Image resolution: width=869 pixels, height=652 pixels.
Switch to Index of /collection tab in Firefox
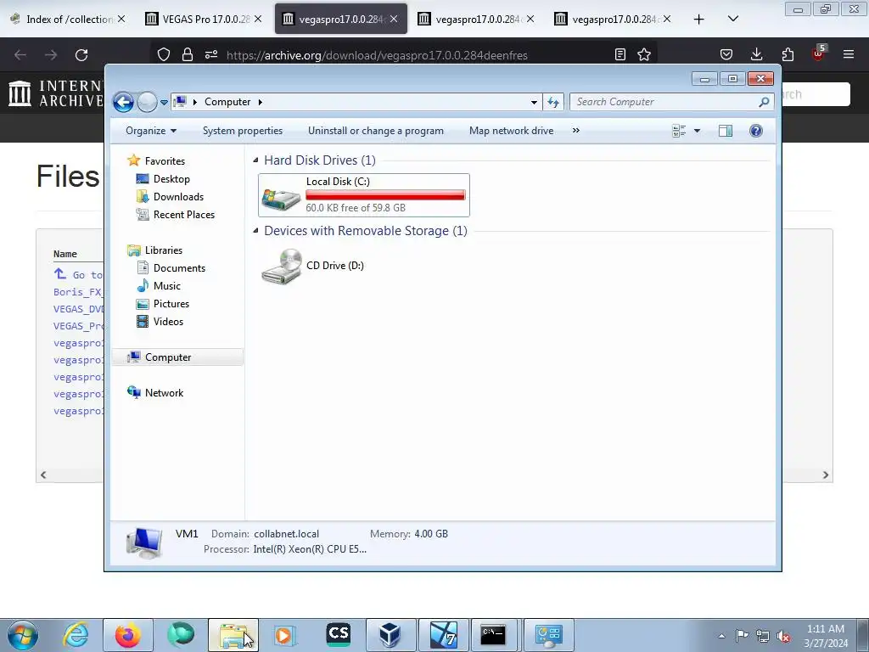[x=69, y=19]
